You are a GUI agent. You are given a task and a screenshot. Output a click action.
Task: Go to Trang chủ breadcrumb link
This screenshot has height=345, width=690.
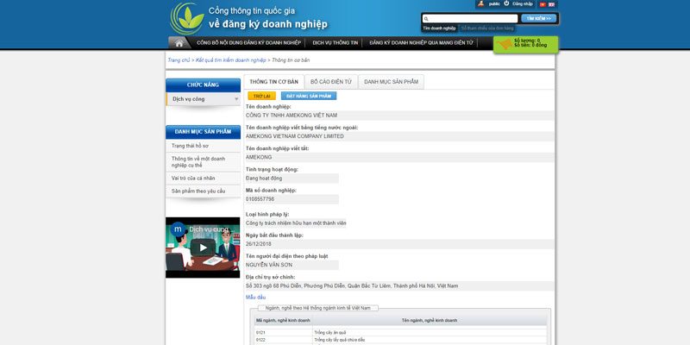click(x=179, y=60)
